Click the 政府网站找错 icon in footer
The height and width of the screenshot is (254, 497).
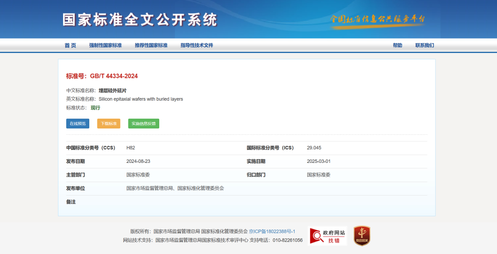tap(327, 236)
